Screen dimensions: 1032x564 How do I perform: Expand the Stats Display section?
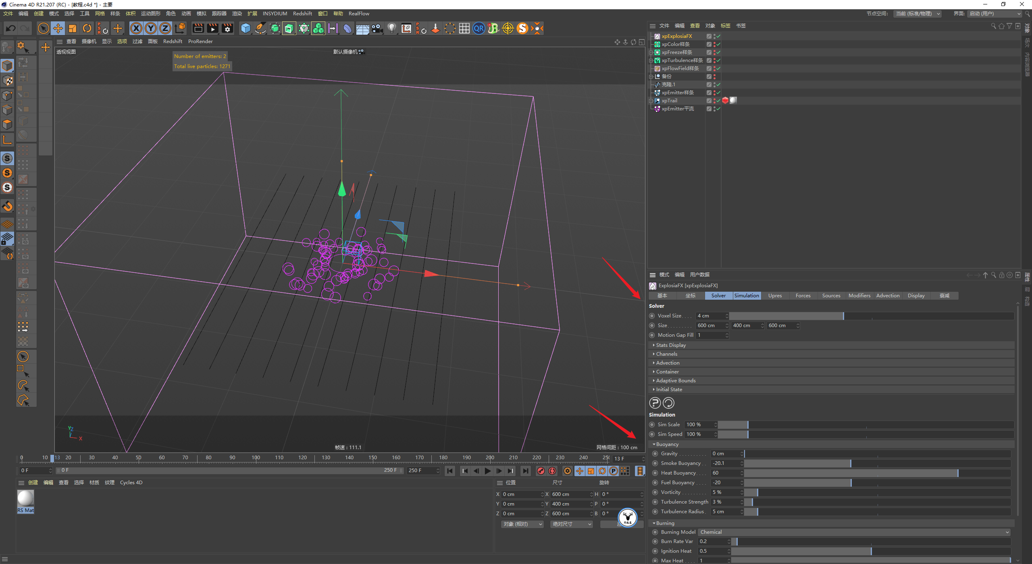point(671,345)
